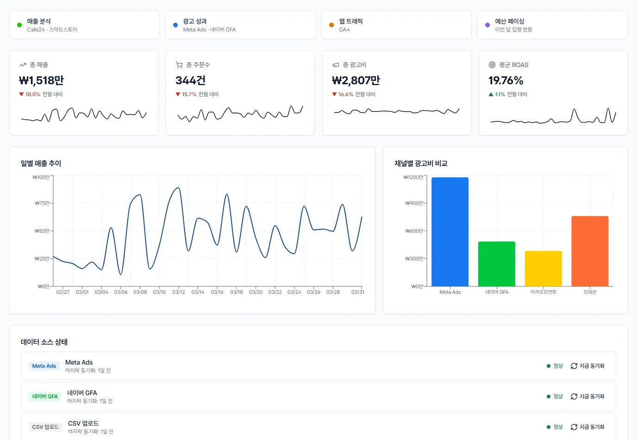
Task: Click the gray CSV 업로드 badge in data sources
Action: pos(45,427)
